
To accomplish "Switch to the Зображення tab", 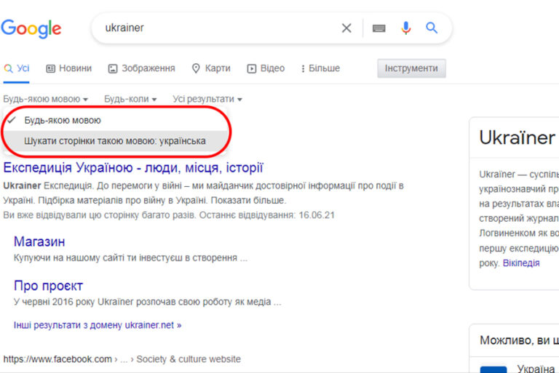I will click(141, 68).
